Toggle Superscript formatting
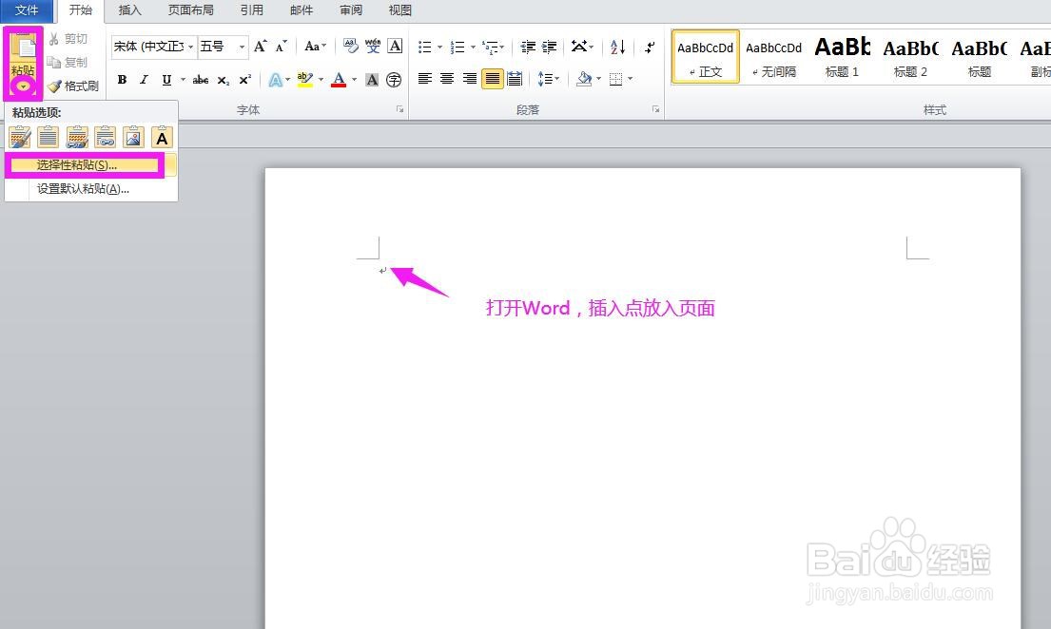 coord(245,80)
